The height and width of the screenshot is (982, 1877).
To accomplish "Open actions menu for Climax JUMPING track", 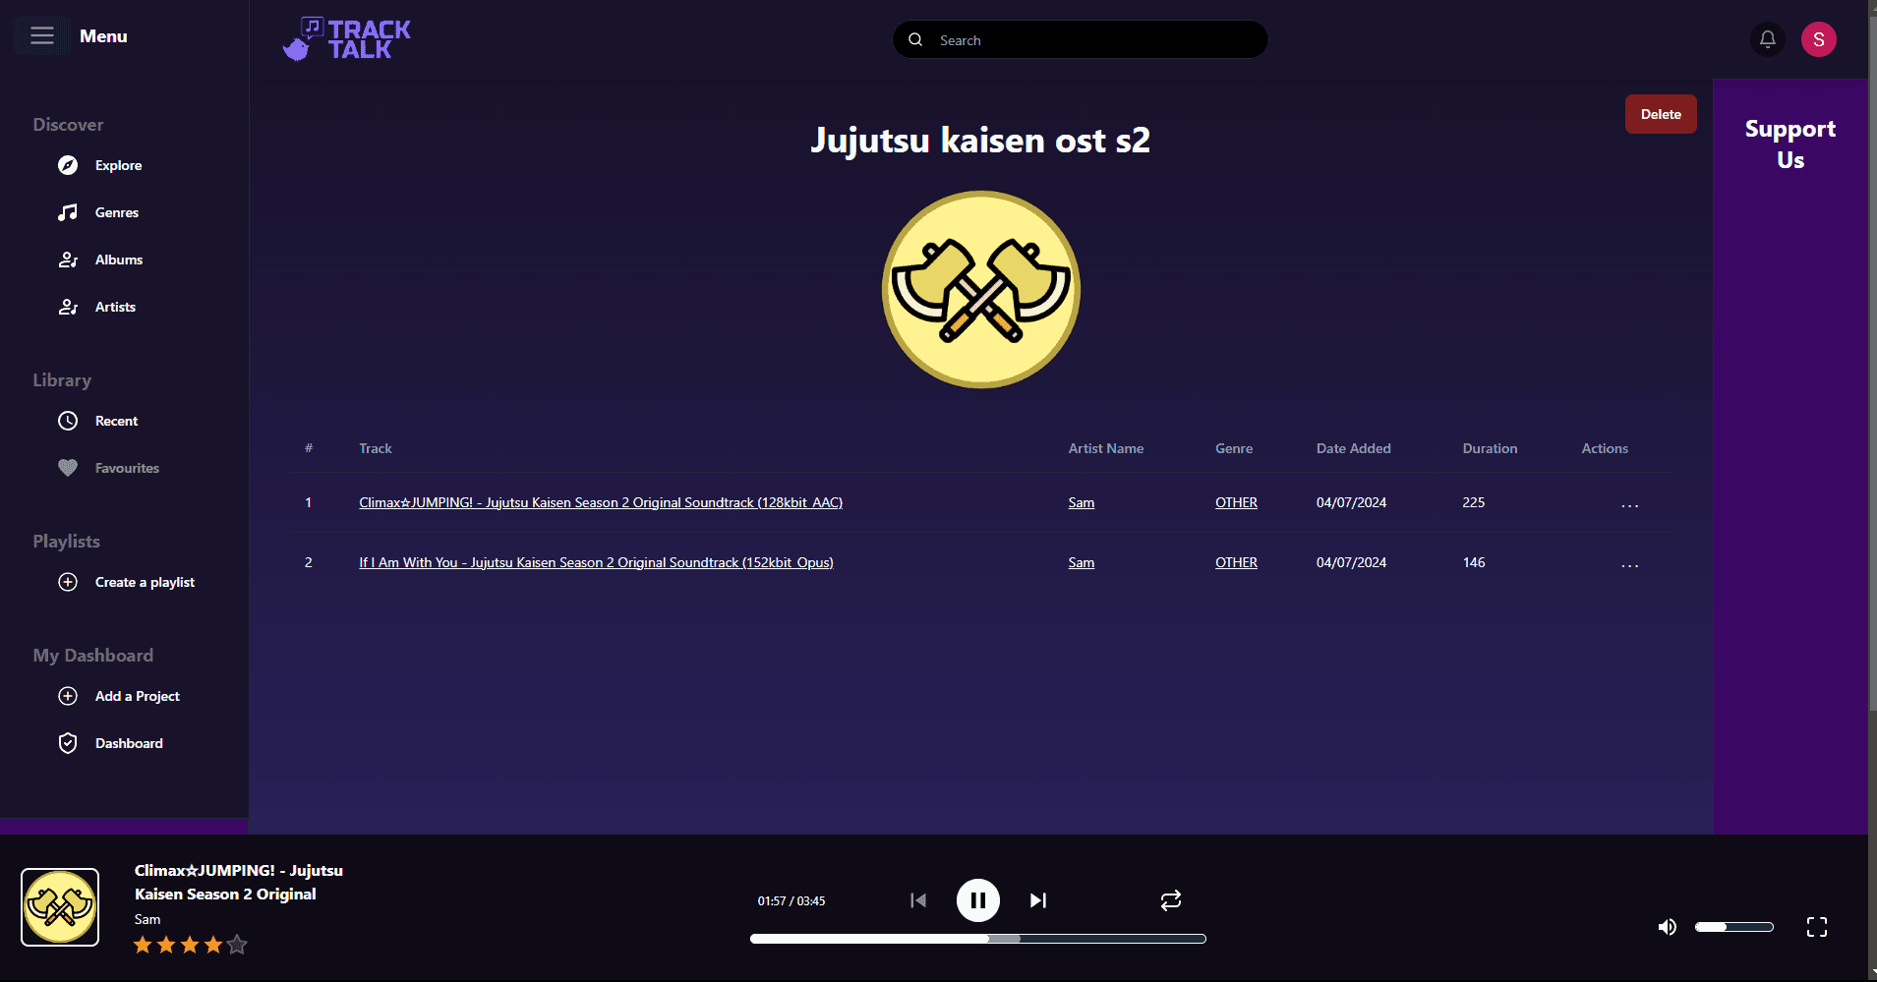I will [x=1628, y=502].
